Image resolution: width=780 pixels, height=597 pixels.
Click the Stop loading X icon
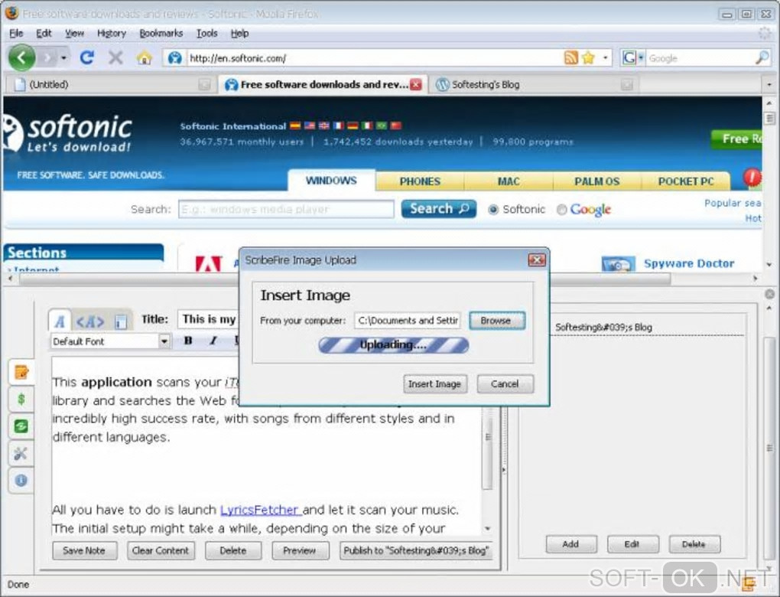pyautogui.click(x=115, y=57)
